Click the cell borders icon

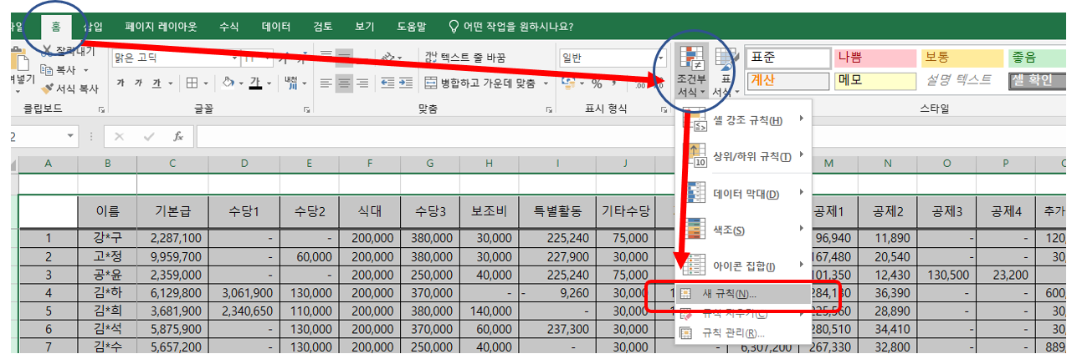pos(192,83)
